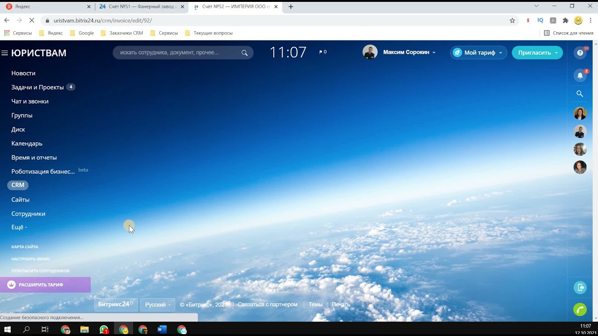Image resolution: width=598 pixels, height=336 pixels.
Task: Go to Группы section
Action: [22, 115]
